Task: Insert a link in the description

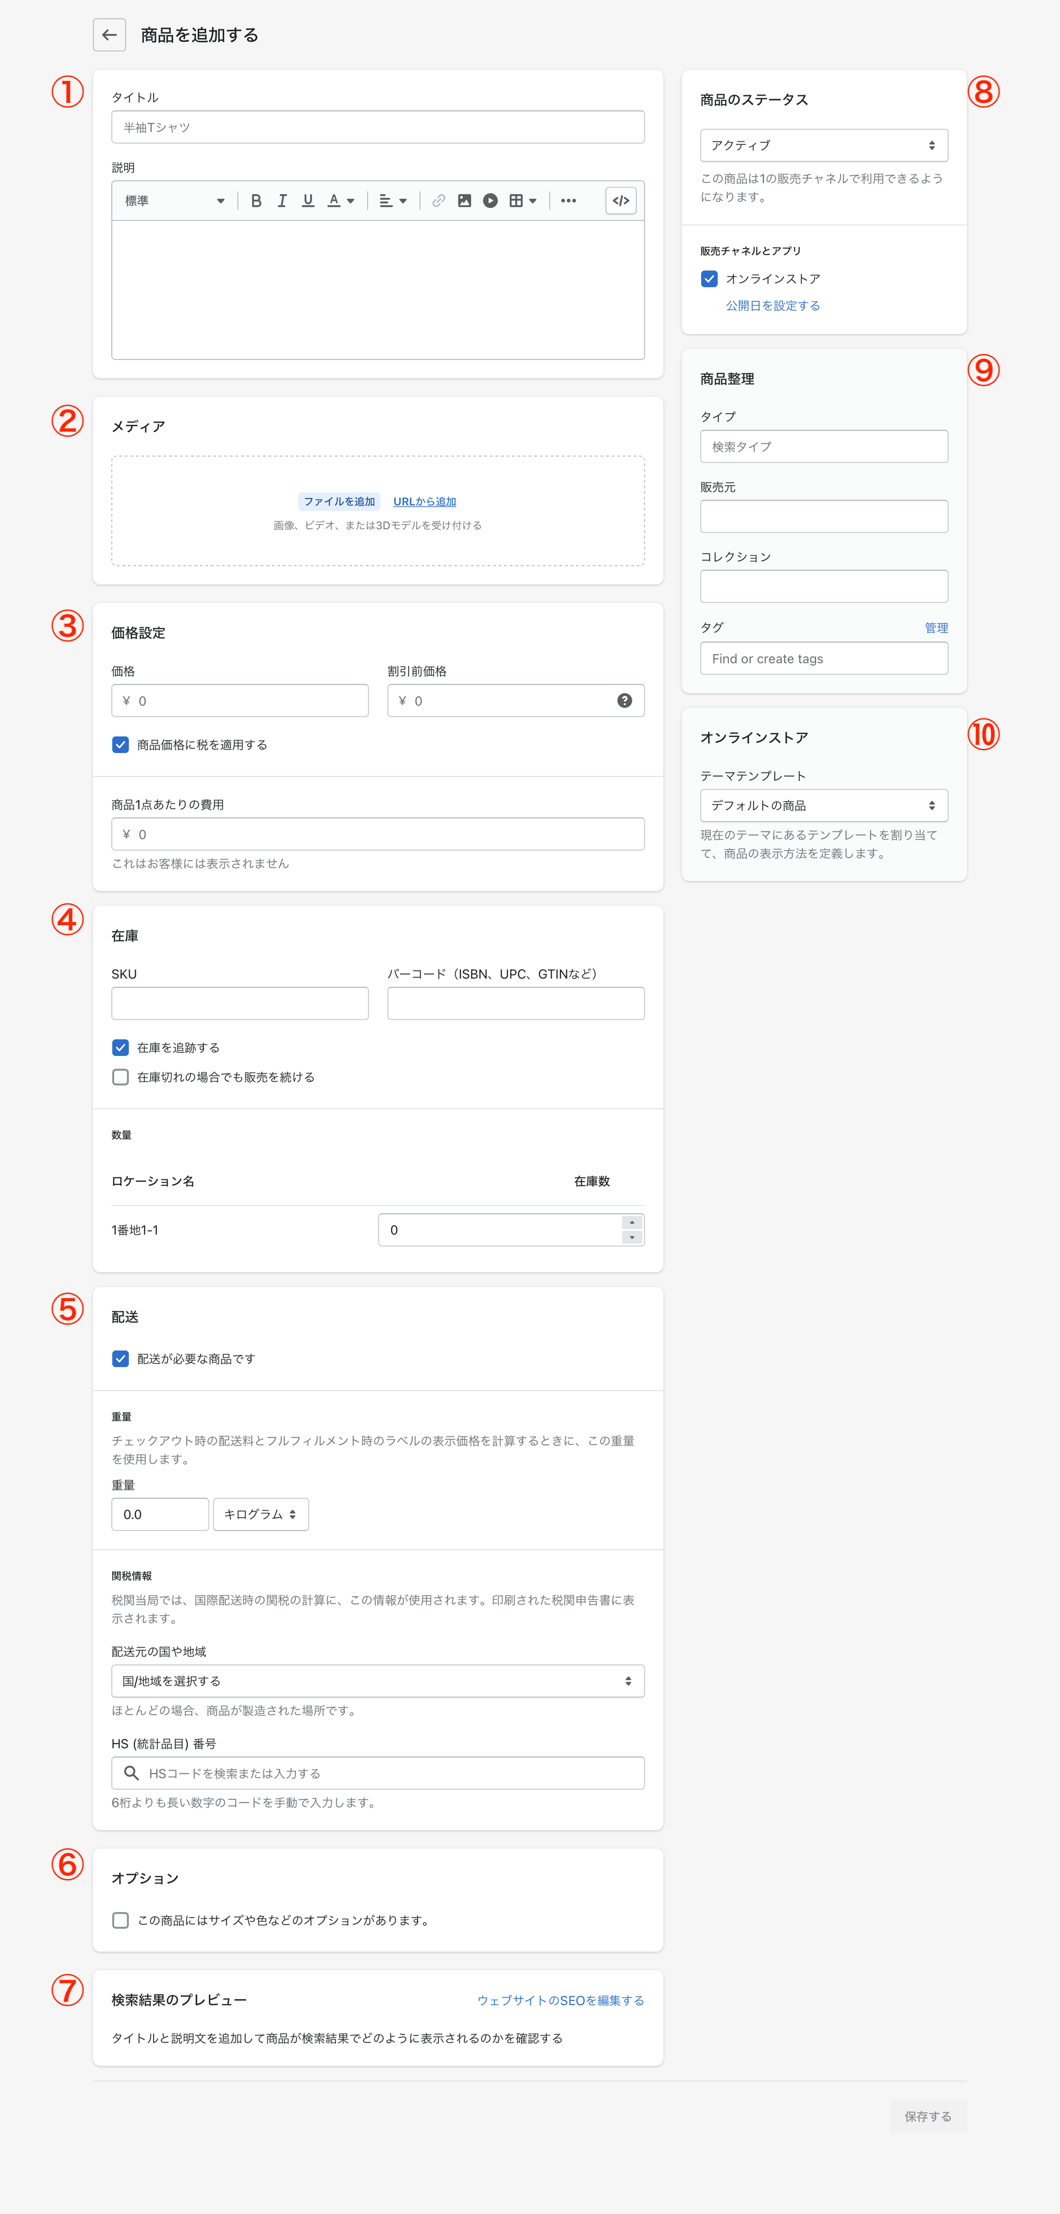Action: pos(438,200)
